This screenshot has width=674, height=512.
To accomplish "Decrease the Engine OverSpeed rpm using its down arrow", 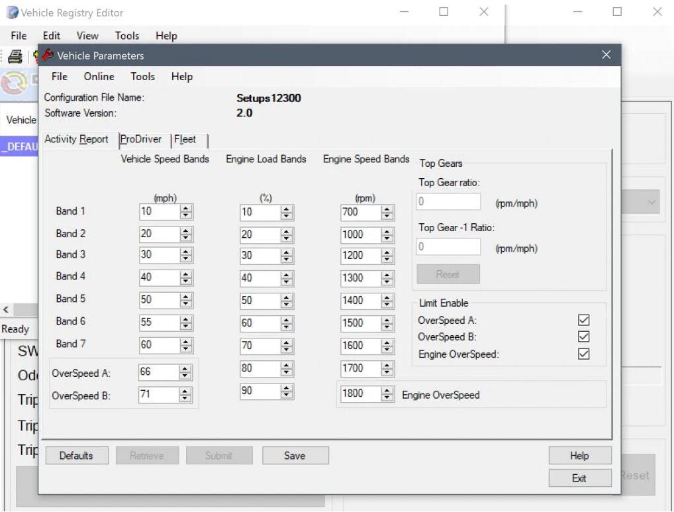I will tap(386, 397).
